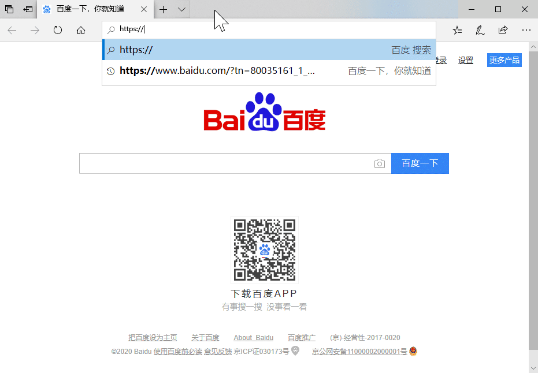Open the About Baidu link

(254, 338)
